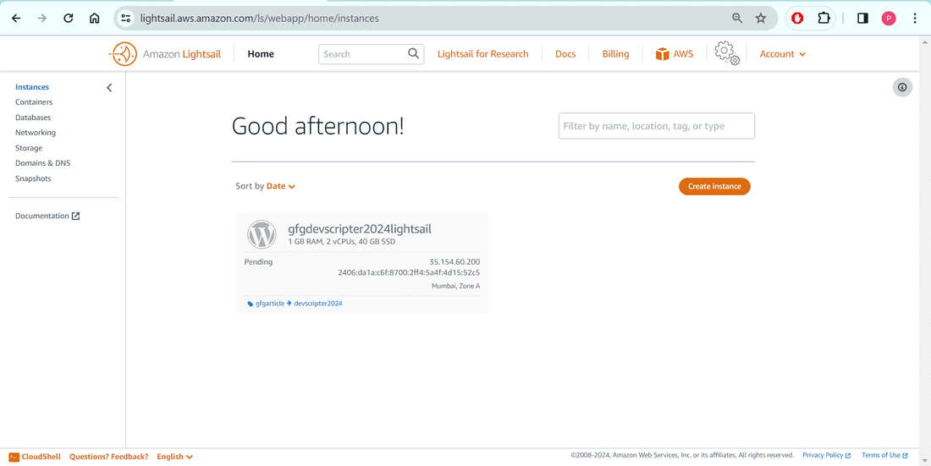Open the info panel circle icon
Image resolution: width=931 pixels, height=466 pixels.
[902, 87]
